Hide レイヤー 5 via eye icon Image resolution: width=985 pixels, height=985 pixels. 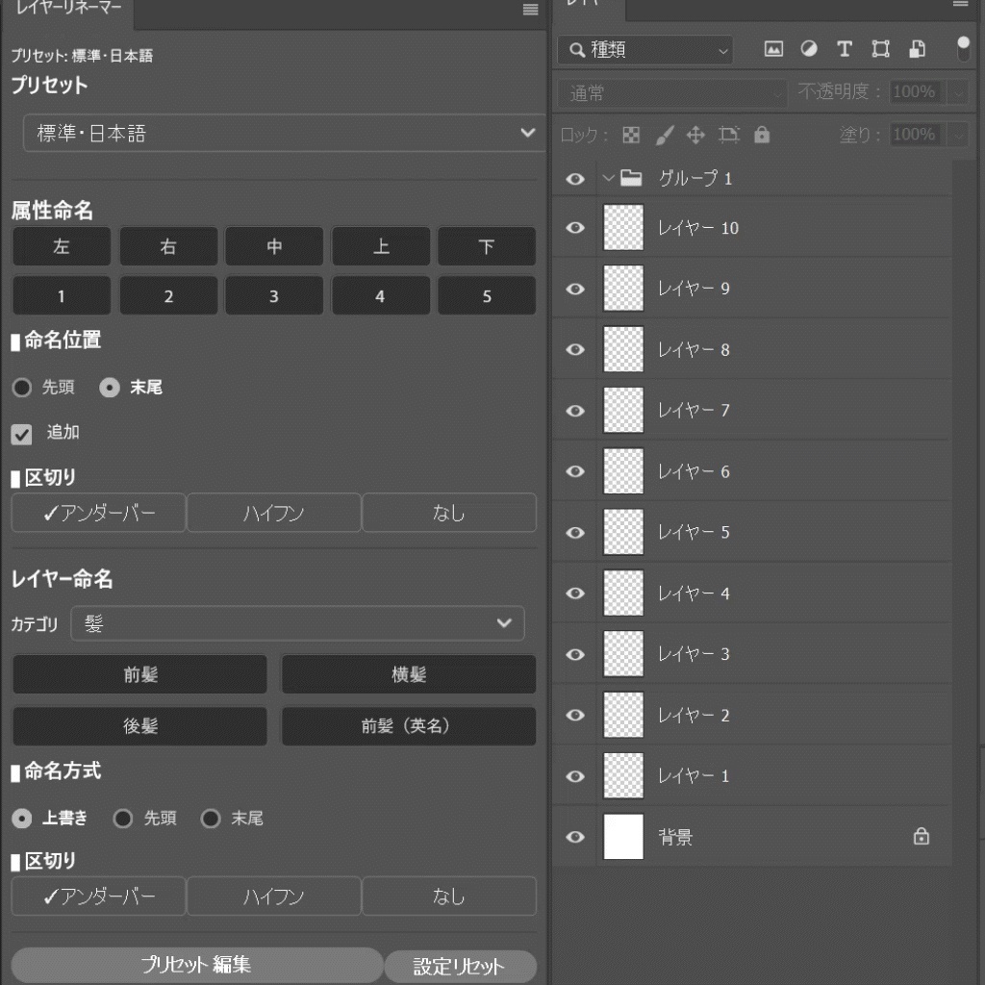[x=575, y=533]
